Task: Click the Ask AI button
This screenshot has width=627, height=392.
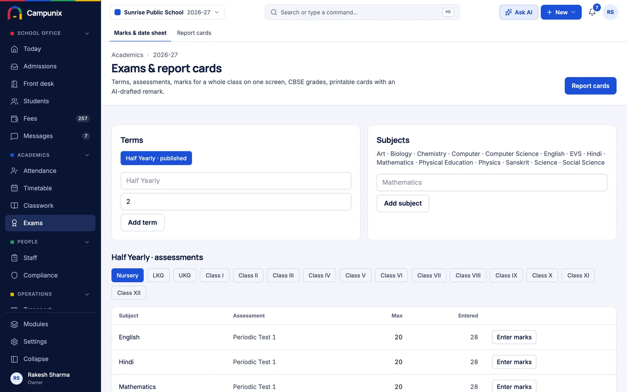Action: 518,12
